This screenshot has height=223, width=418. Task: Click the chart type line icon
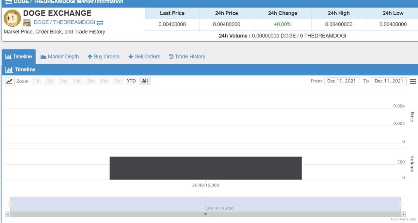(9, 81)
